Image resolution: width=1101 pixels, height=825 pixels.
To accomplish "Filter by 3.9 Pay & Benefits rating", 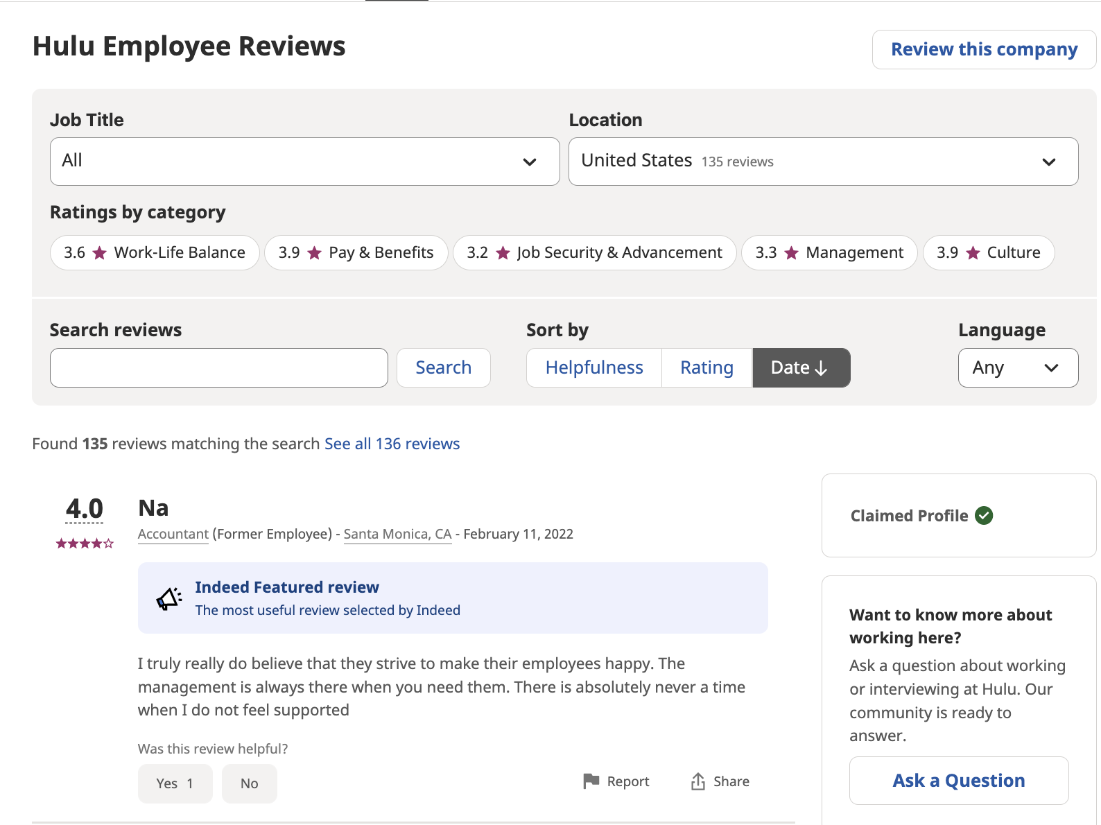I will [x=356, y=253].
